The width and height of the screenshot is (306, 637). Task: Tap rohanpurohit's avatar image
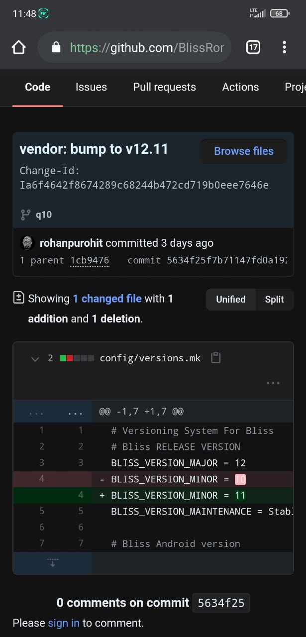tap(27, 243)
